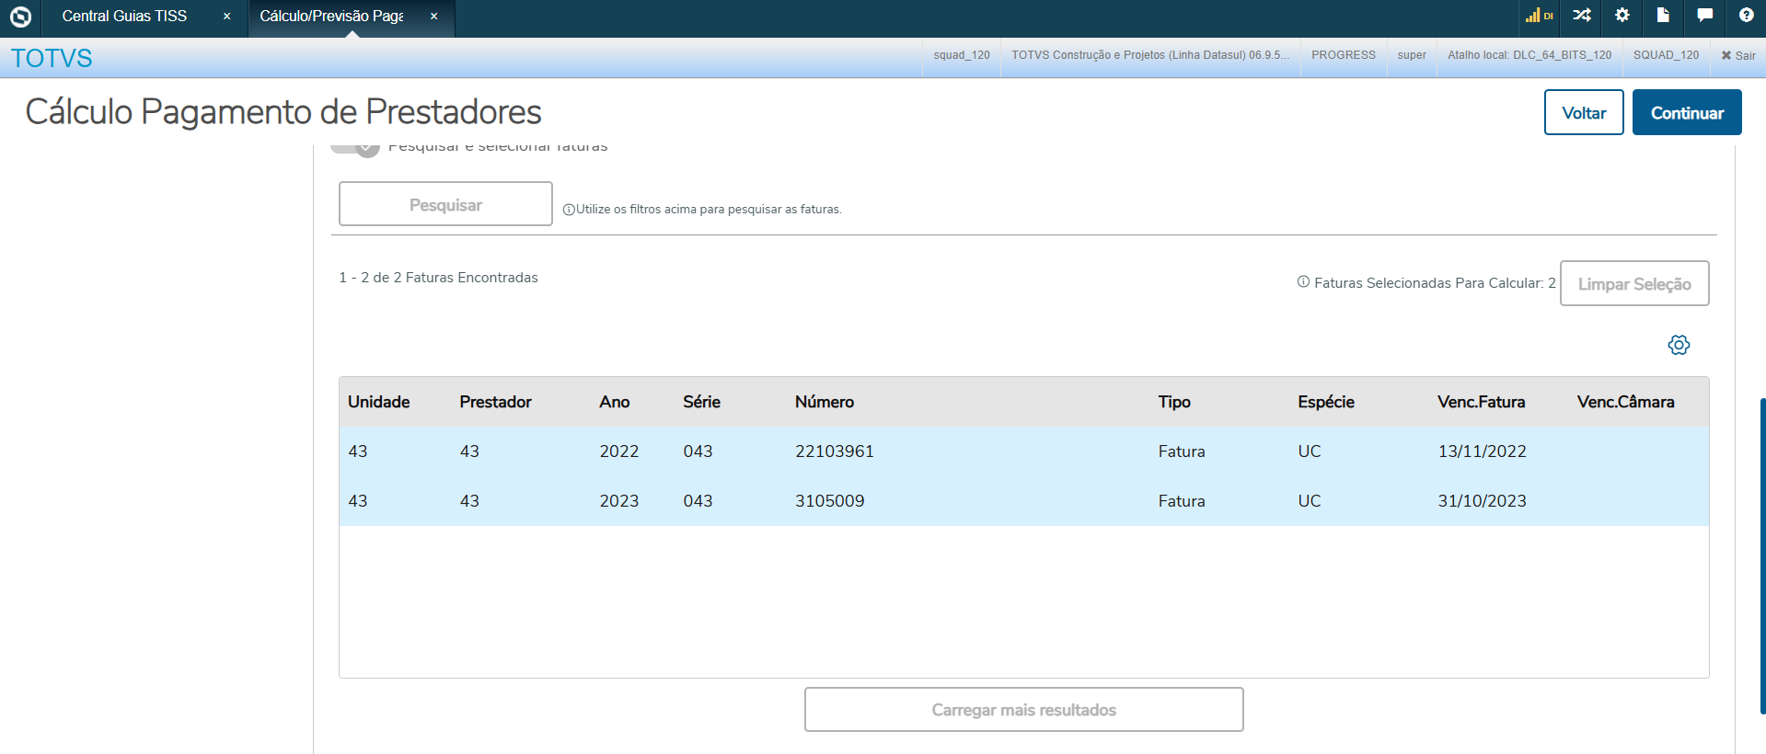Click info icon beside Faturas Selecionadas

pyautogui.click(x=1303, y=282)
